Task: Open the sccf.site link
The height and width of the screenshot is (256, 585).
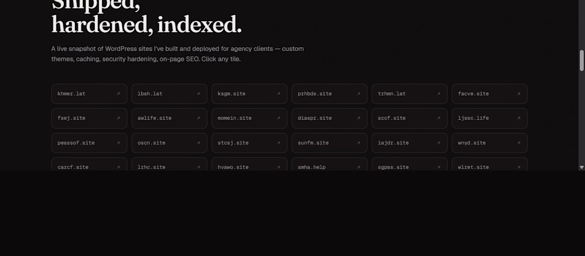Action: click(410, 118)
